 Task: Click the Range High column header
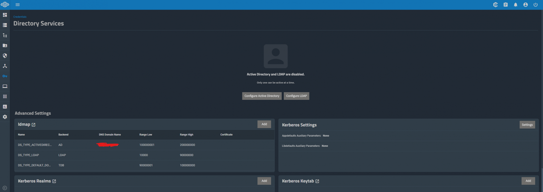187,135
